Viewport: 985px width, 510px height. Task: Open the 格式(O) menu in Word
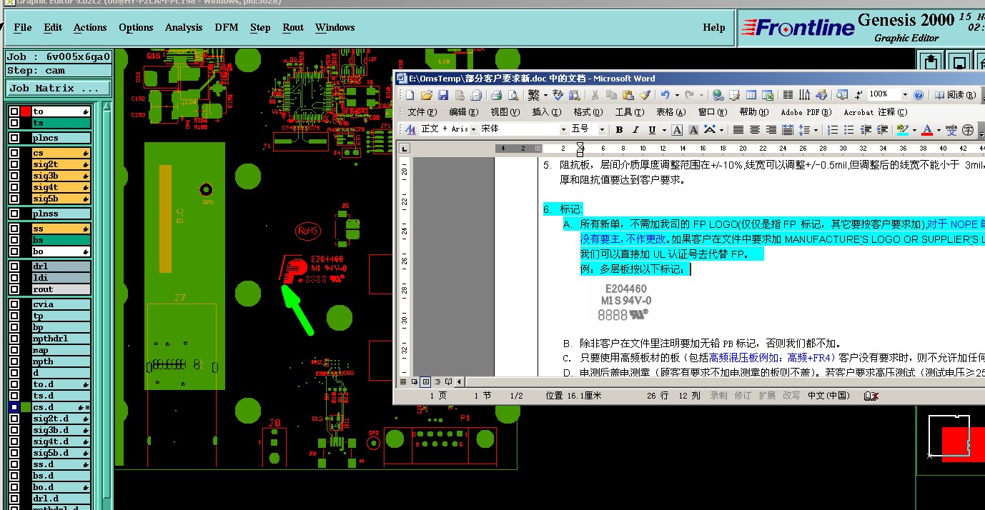(x=588, y=112)
